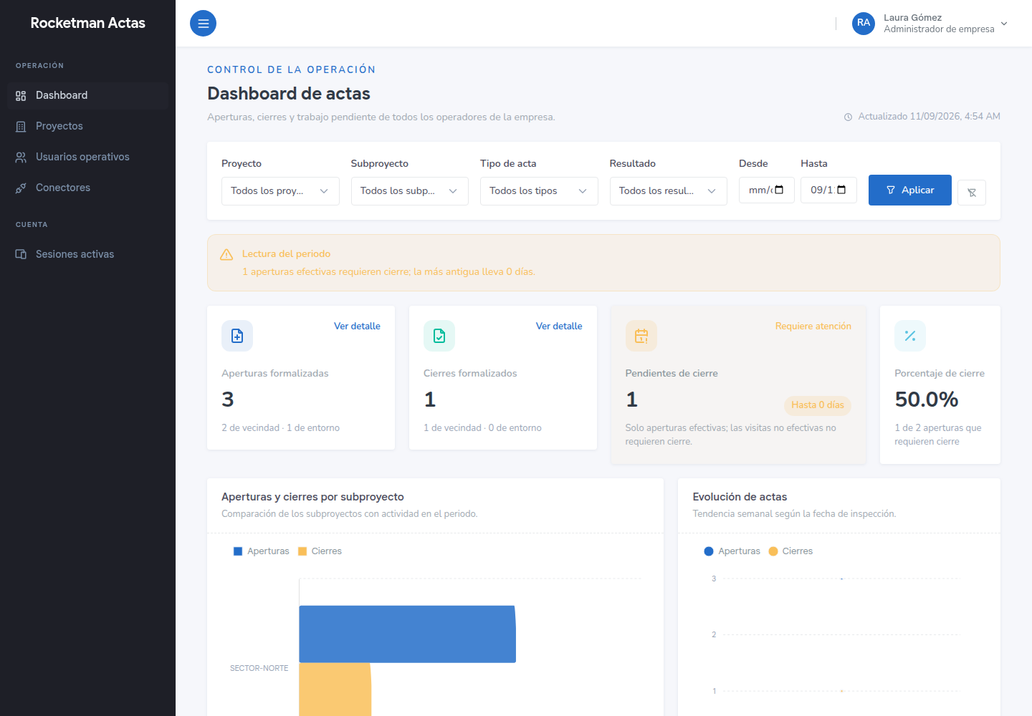Open the Proyecto dropdown filter
Image resolution: width=1032 pixels, height=716 pixels.
click(280, 191)
